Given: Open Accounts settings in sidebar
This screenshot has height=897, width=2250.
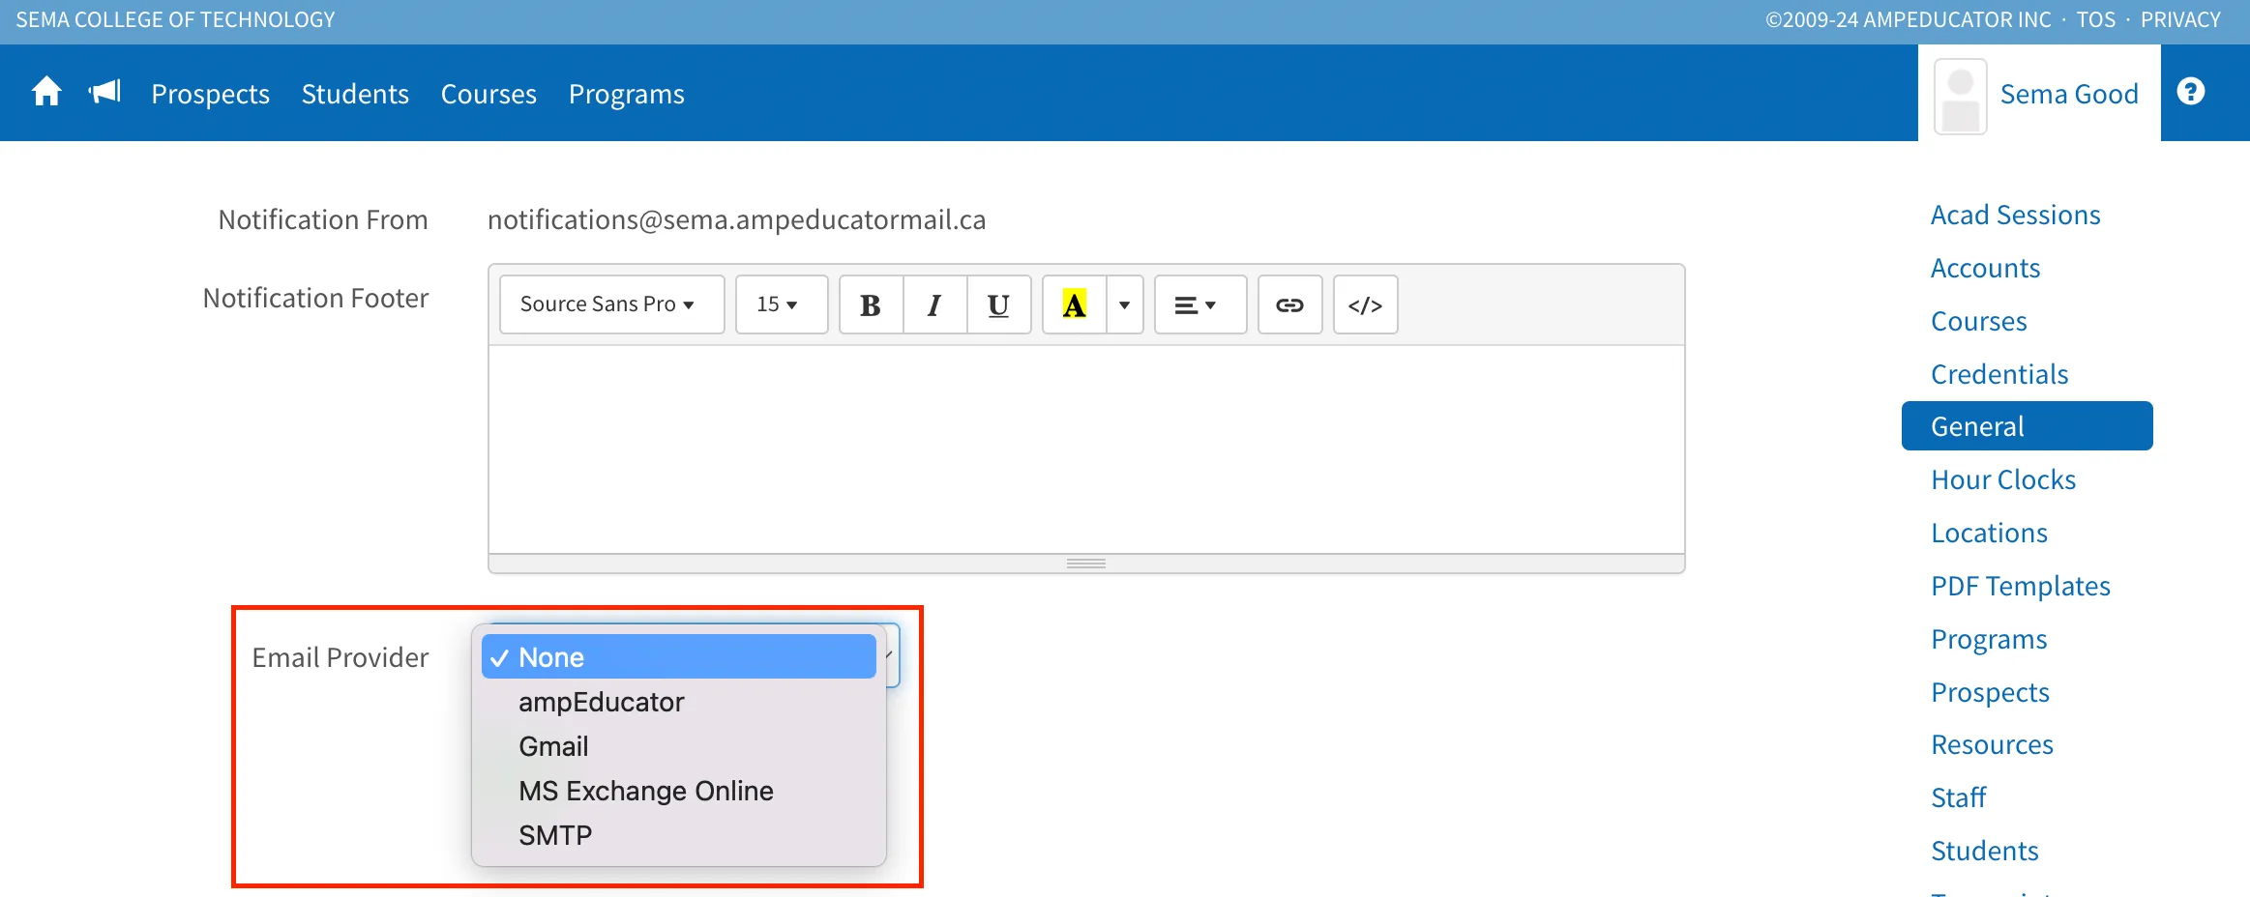Looking at the screenshot, I should click(x=1985, y=268).
